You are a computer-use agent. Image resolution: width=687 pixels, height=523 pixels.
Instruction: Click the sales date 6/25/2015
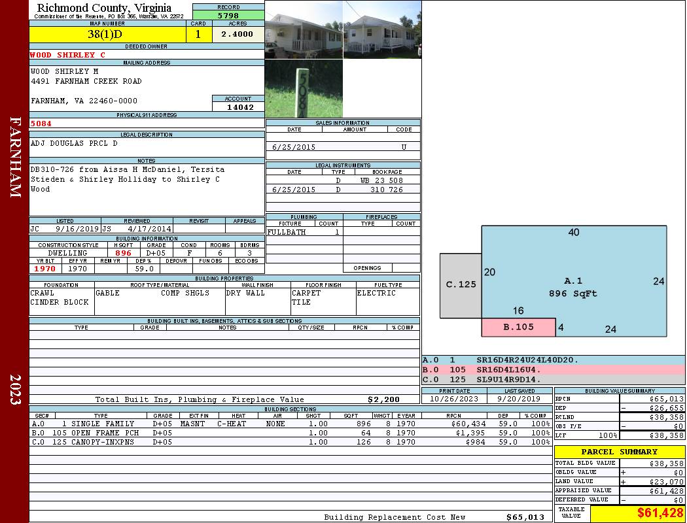[294, 147]
